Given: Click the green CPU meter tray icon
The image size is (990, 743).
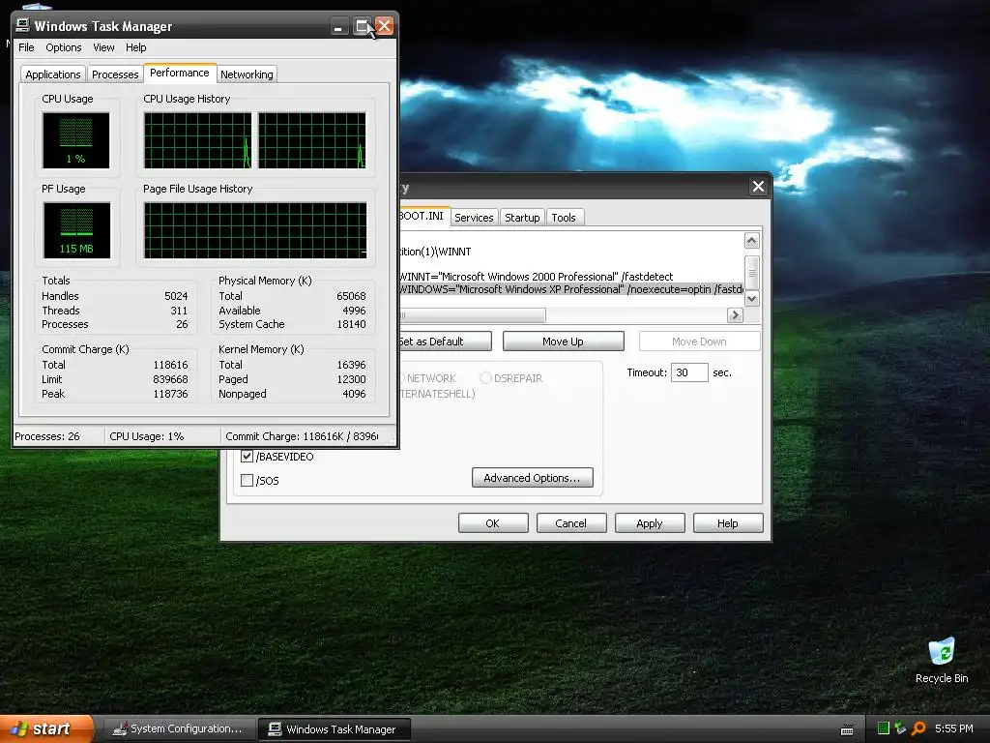Looking at the screenshot, I should click(884, 728).
